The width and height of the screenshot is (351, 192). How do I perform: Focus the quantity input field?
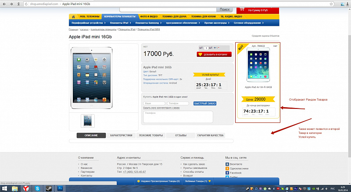[x=206, y=48]
